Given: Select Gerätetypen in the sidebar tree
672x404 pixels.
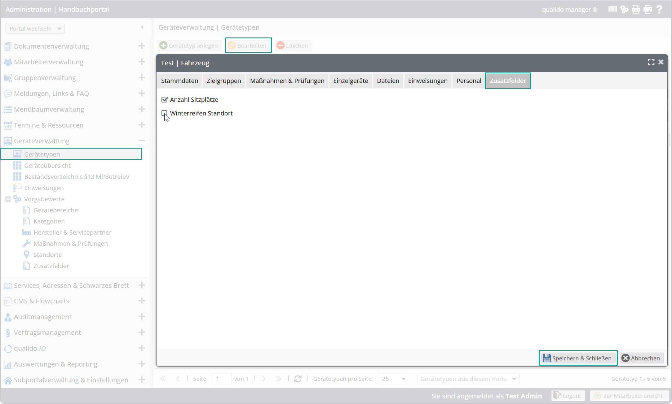Looking at the screenshot, I should (x=71, y=154).
